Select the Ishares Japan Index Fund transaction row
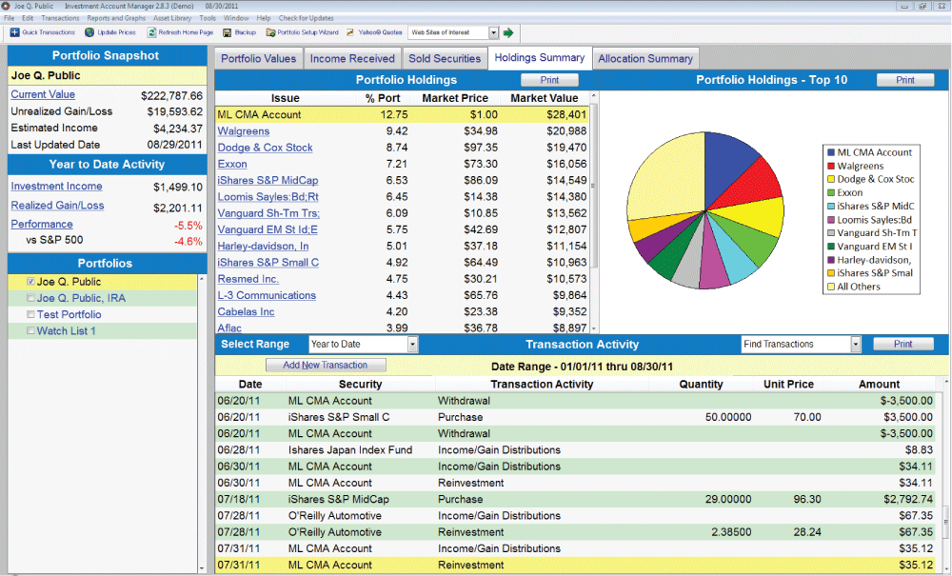 [575, 450]
